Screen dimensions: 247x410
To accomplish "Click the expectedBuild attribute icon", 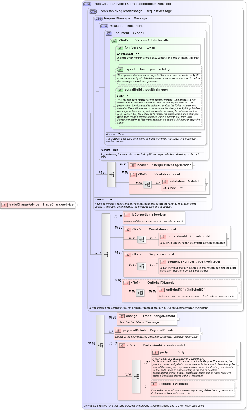I will [x=120, y=69].
